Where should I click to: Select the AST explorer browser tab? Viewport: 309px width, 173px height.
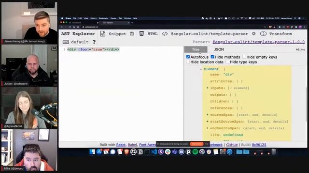(x=115, y=23)
